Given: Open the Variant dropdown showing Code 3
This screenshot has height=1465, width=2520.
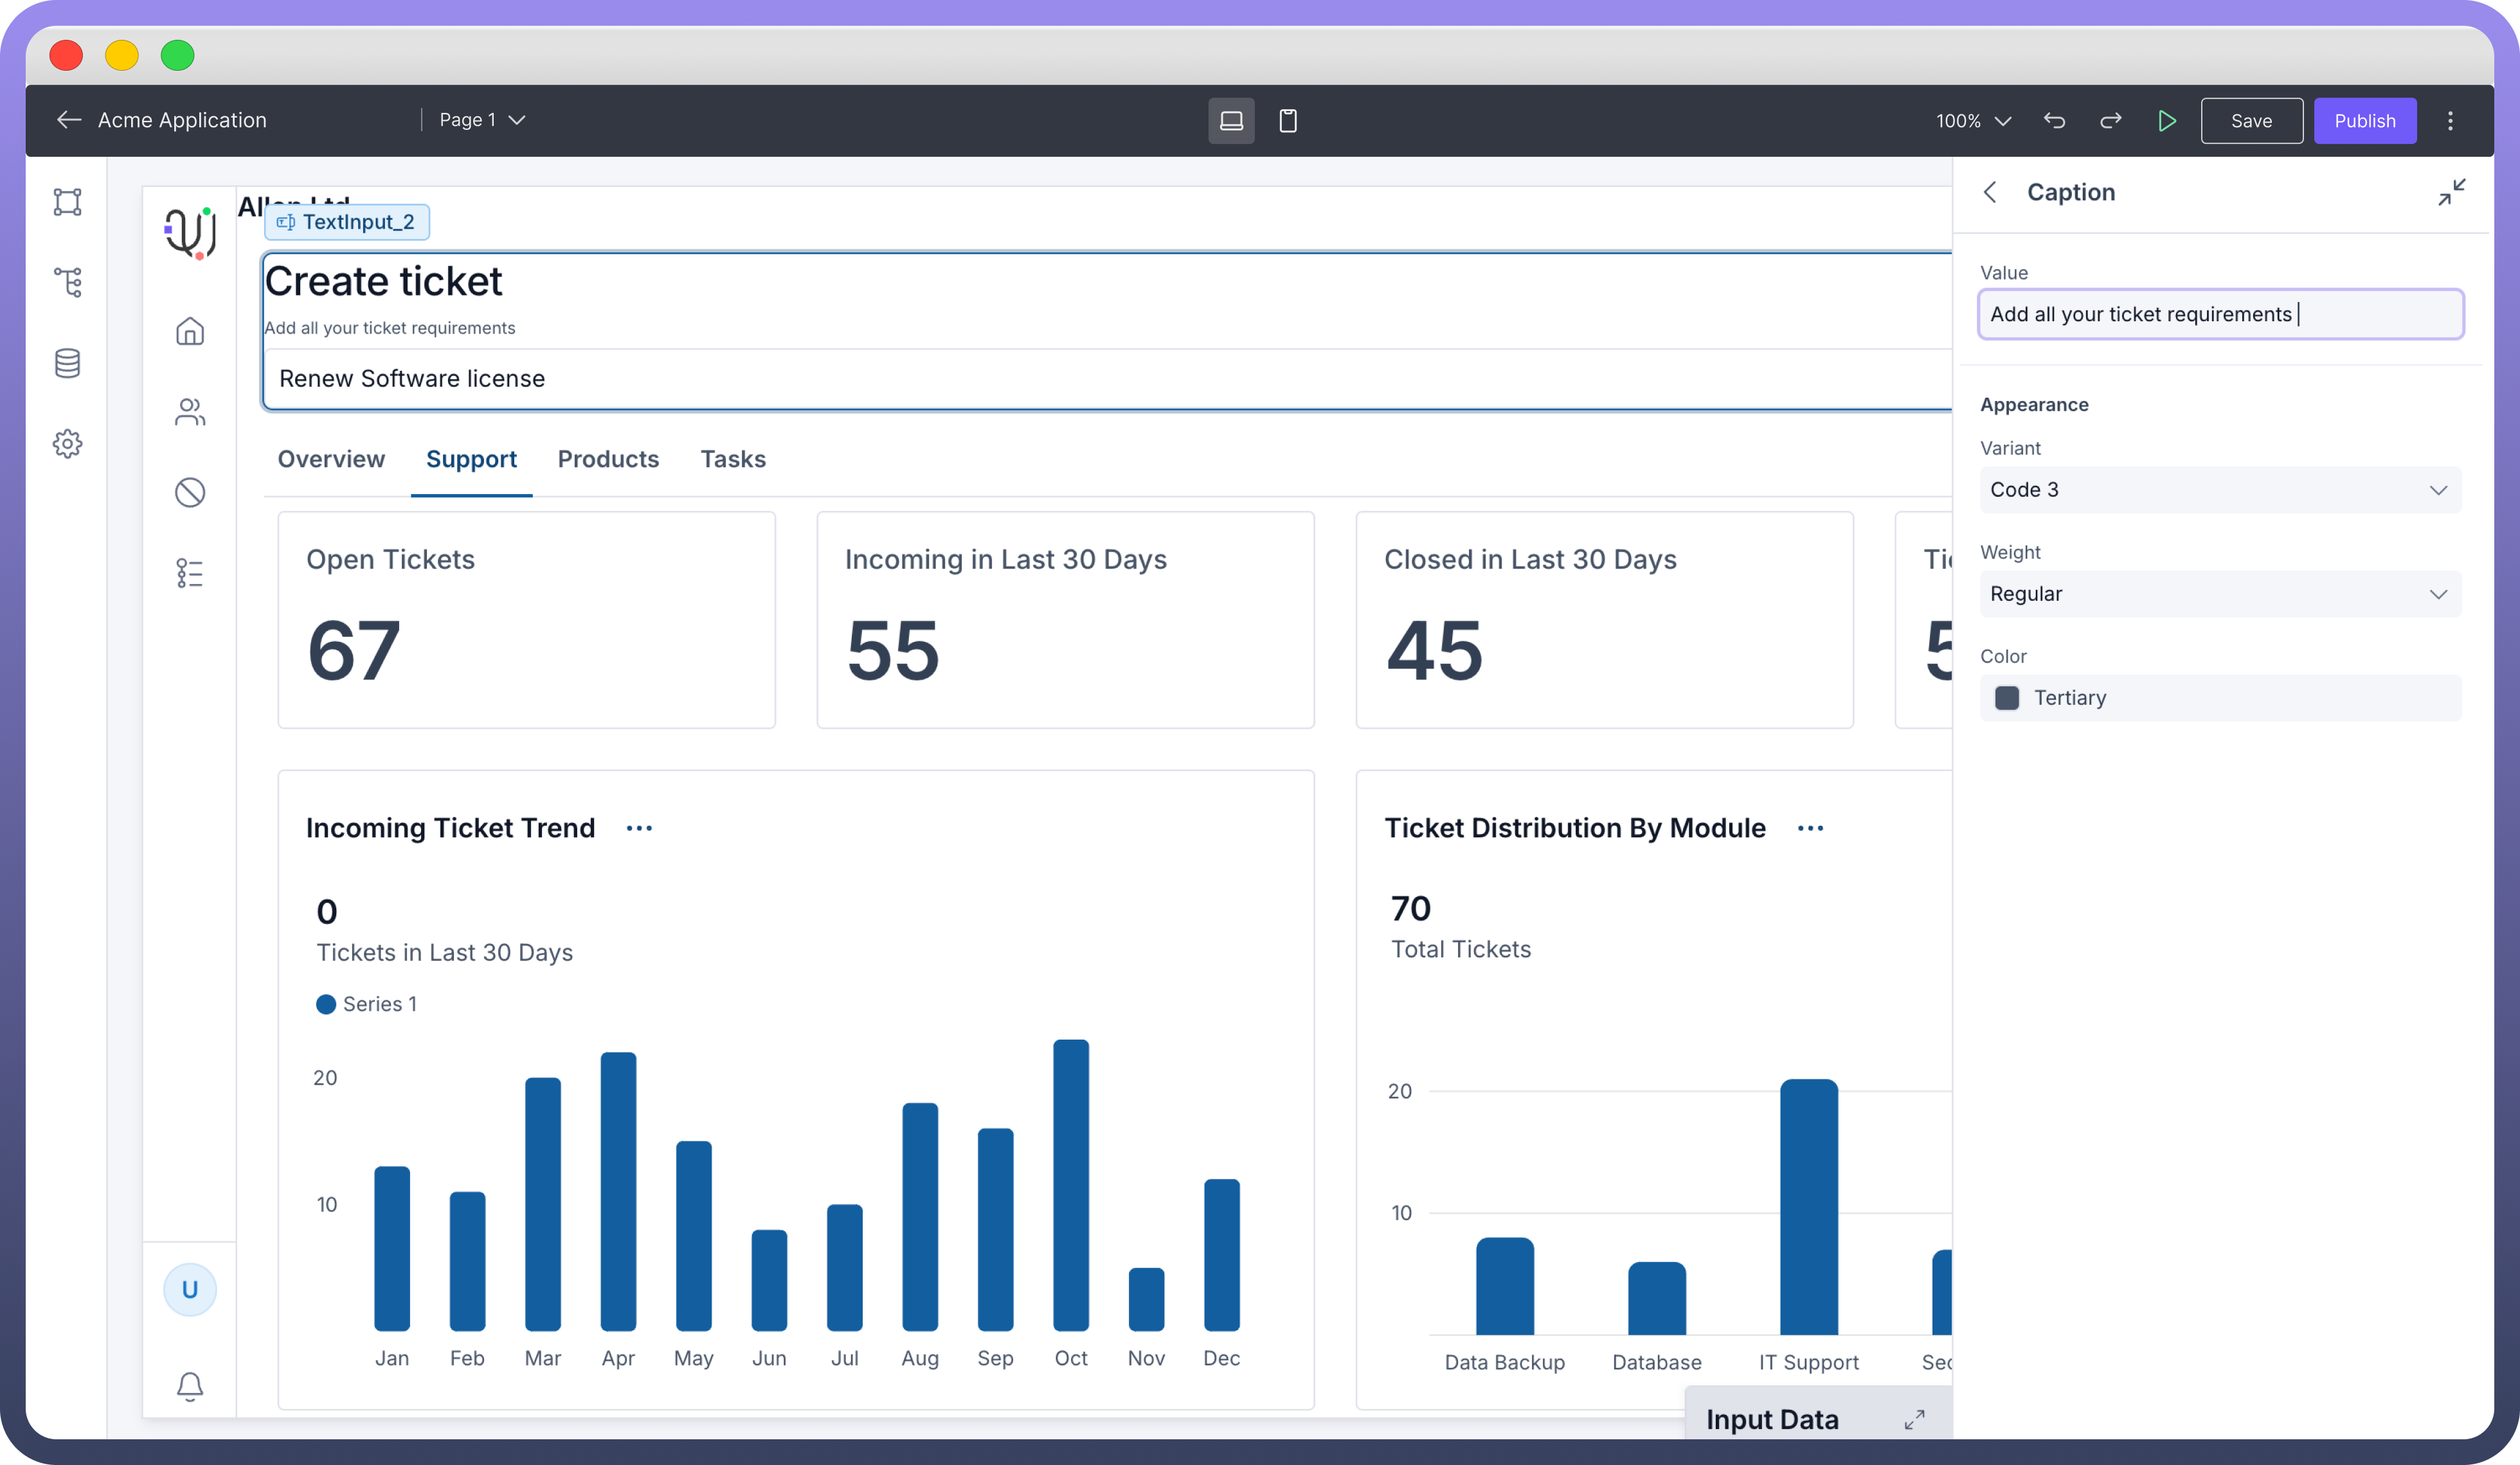Looking at the screenshot, I should [2220, 490].
